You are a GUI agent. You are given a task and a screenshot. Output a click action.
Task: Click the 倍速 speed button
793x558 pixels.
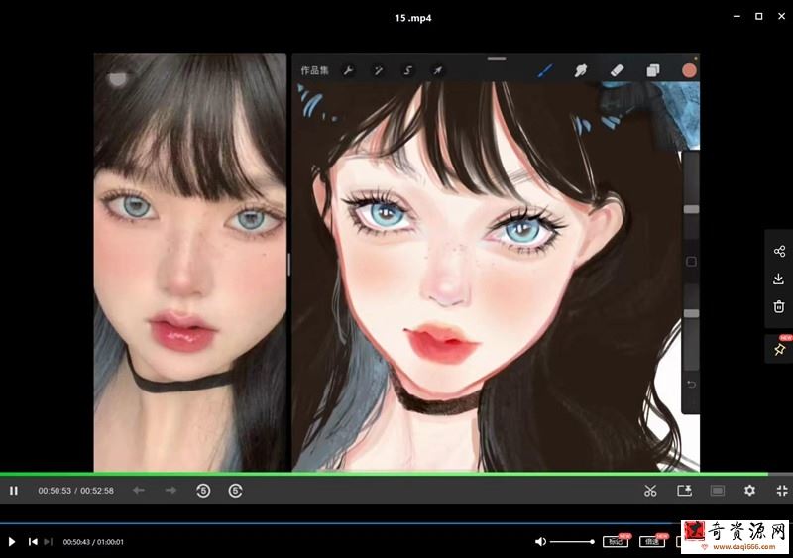652,542
